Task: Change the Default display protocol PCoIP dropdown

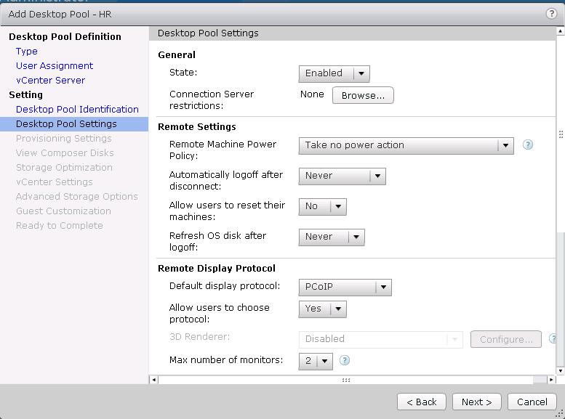Action: [x=345, y=287]
